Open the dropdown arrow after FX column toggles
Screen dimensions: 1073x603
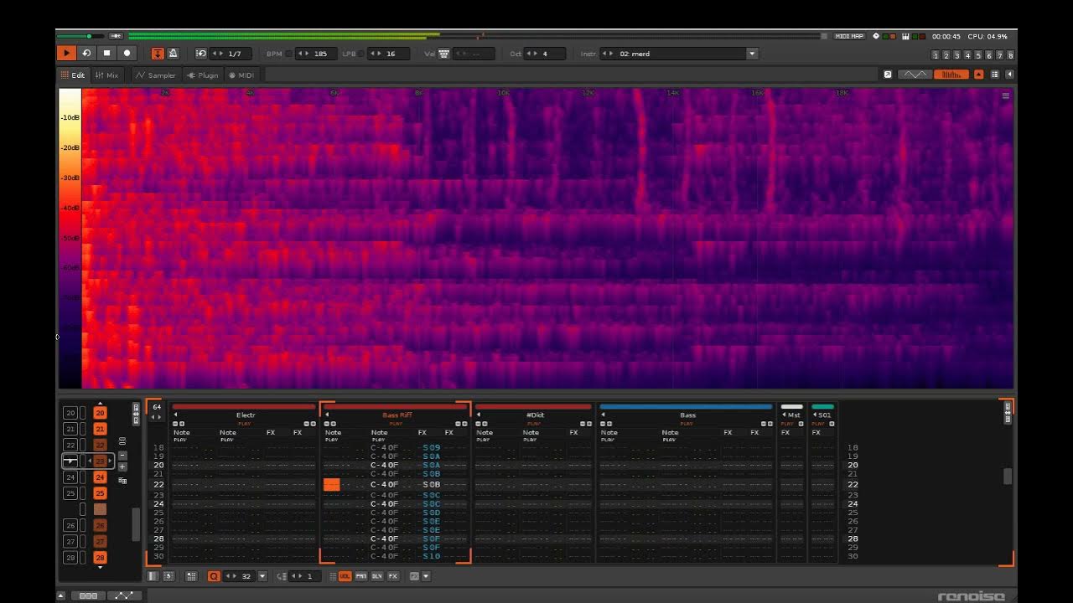click(x=426, y=576)
